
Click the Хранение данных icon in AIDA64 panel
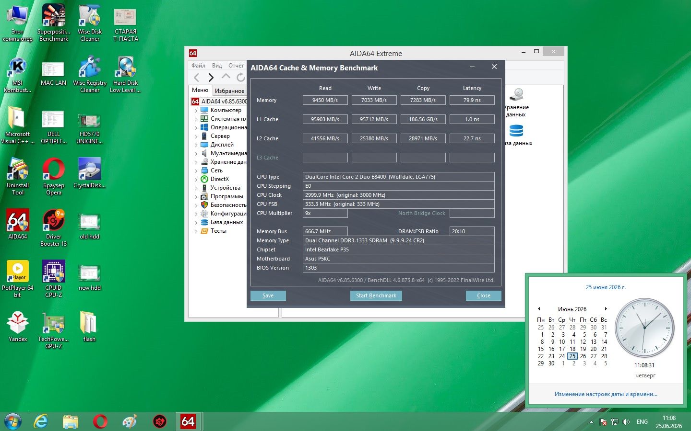point(517,102)
